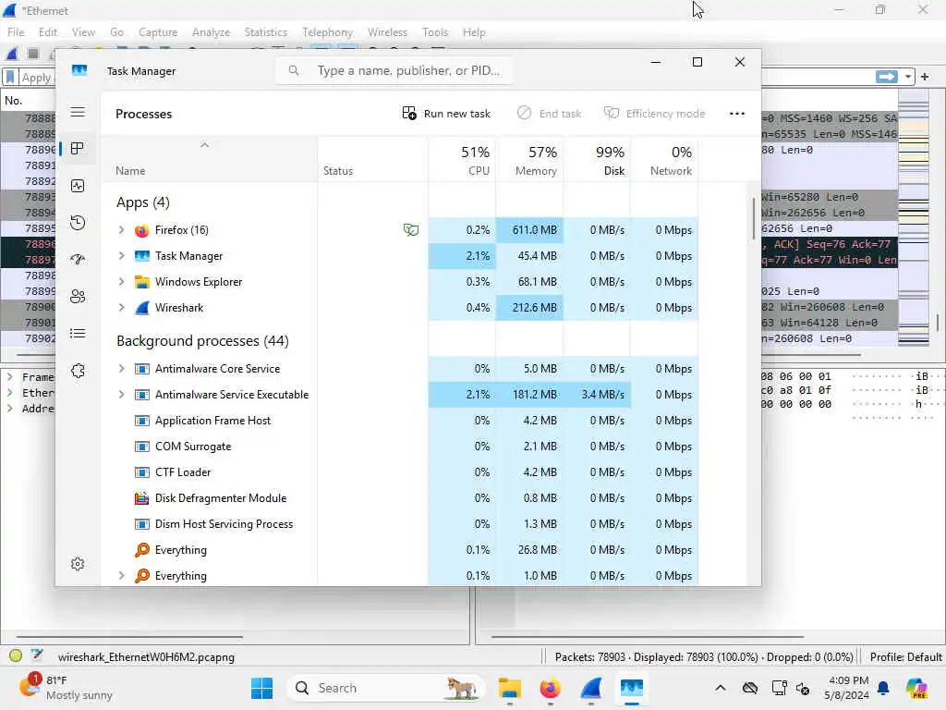This screenshot has width=946, height=710.
Task: Click the efficiency mode leaf icon on Firefox
Action: coord(411,230)
